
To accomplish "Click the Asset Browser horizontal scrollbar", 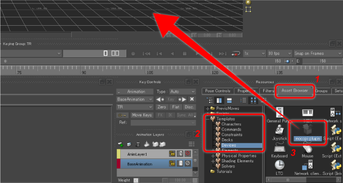I will point(304,180).
